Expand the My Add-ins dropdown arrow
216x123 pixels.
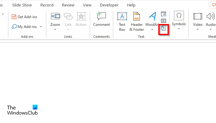[41, 27]
